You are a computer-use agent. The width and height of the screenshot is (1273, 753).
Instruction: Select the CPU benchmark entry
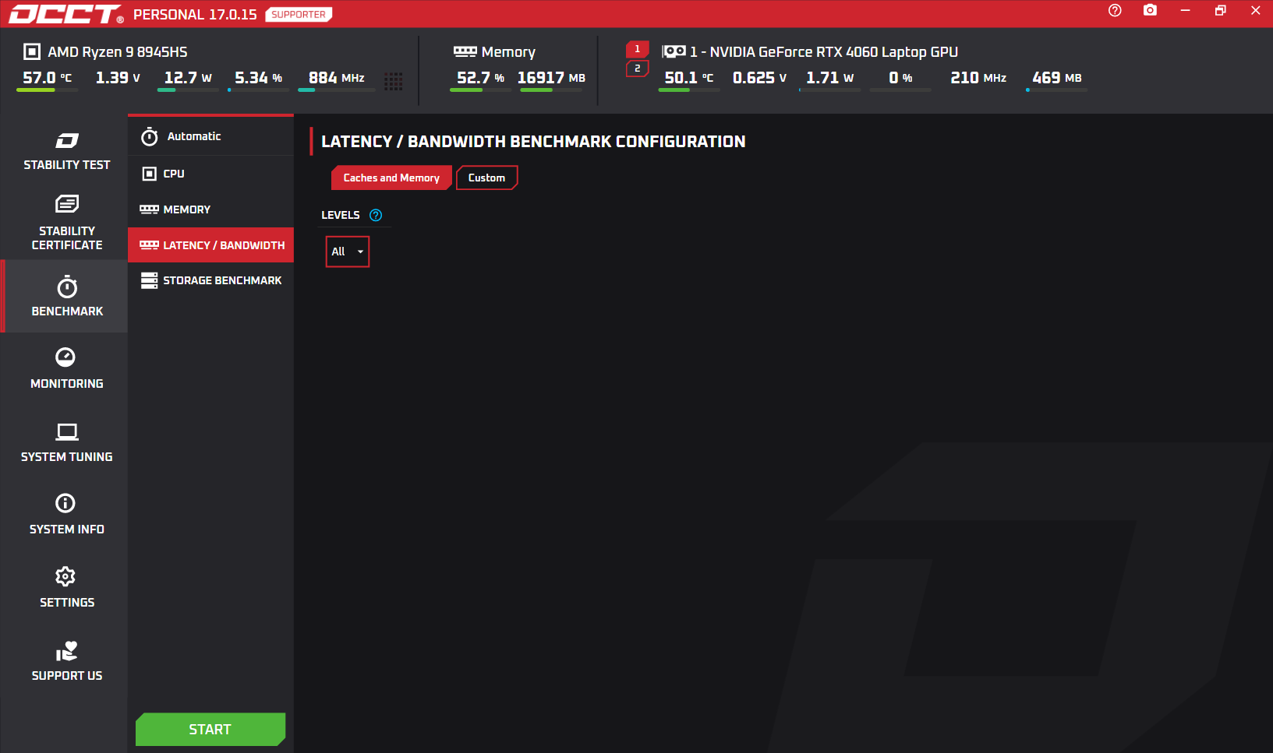tap(210, 174)
